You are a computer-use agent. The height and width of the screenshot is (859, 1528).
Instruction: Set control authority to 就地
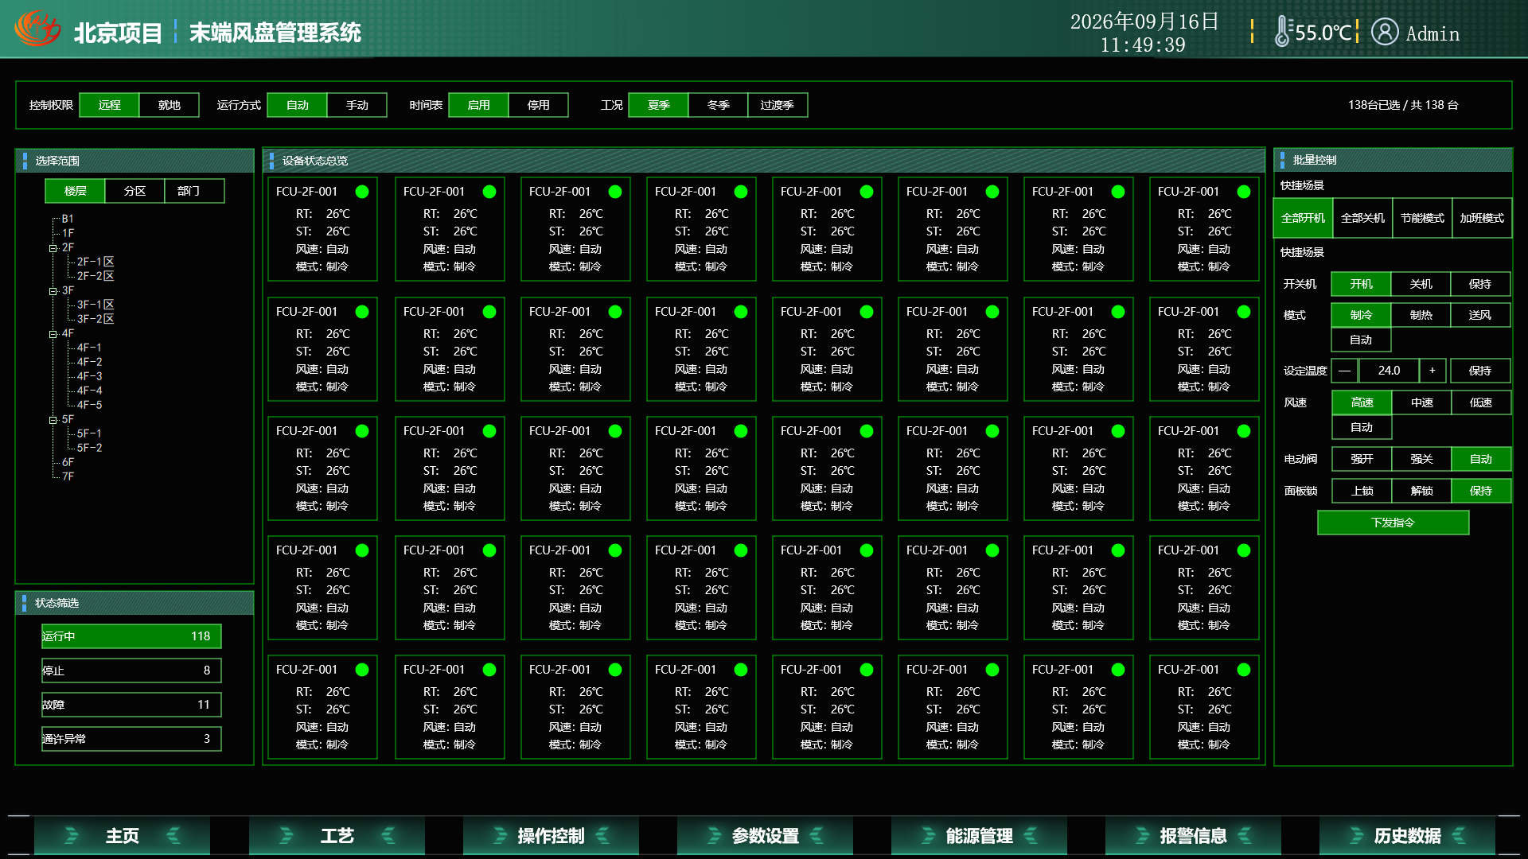[169, 105]
